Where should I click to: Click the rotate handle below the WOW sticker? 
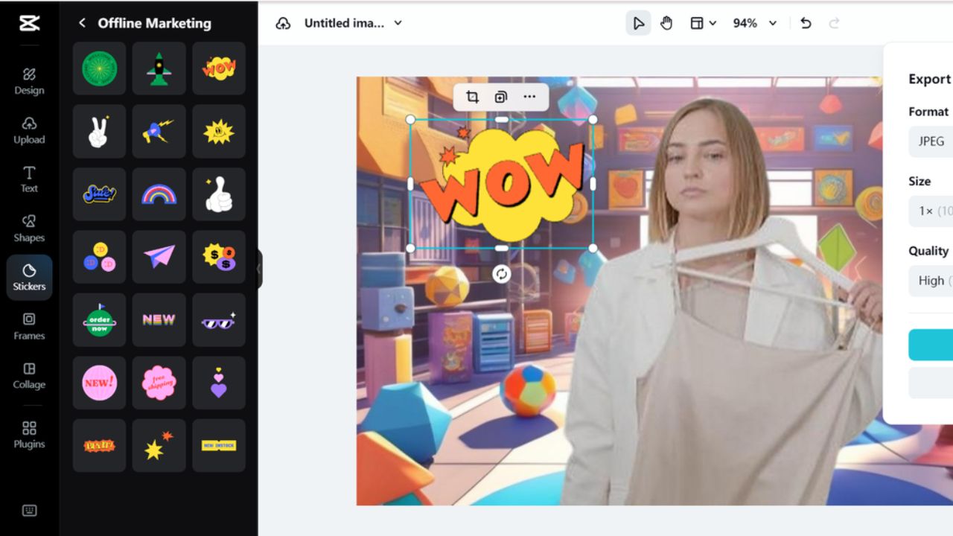click(502, 275)
